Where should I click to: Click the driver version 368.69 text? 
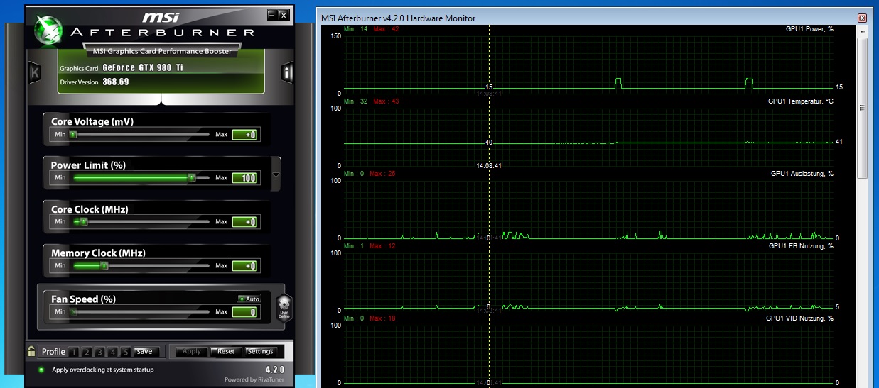coord(115,82)
